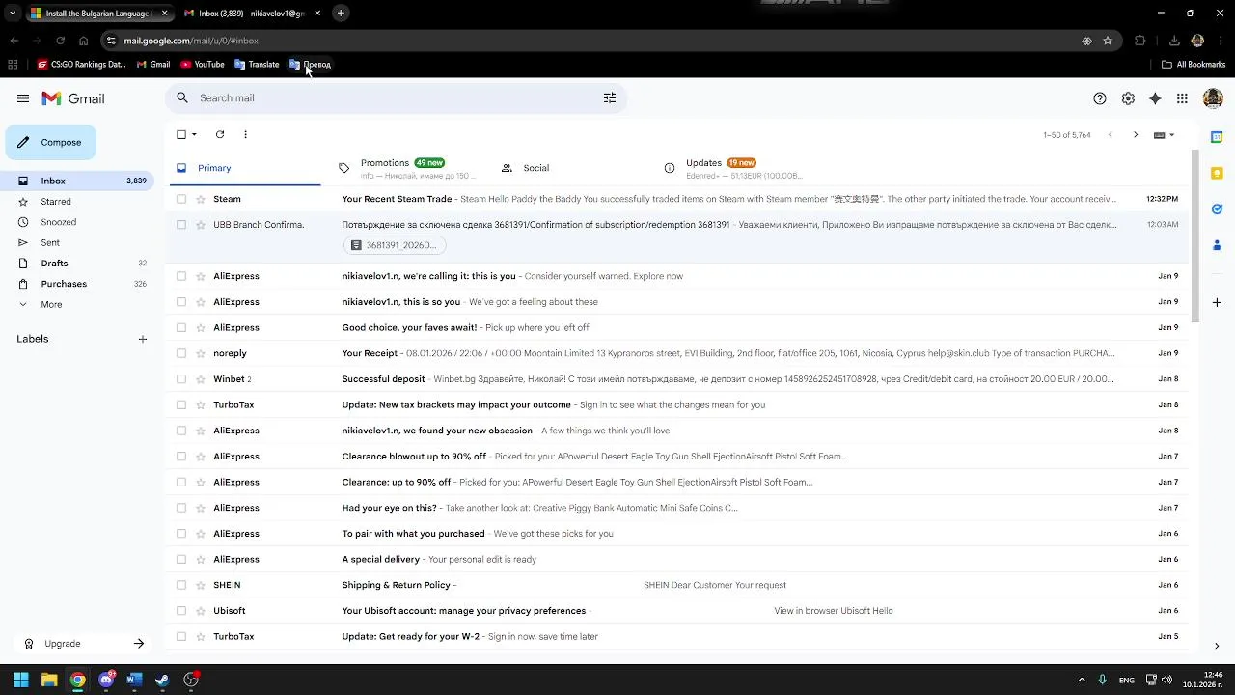Viewport: 1235px width, 695px height.
Task: Open Word from the taskbar
Action: coord(134,680)
